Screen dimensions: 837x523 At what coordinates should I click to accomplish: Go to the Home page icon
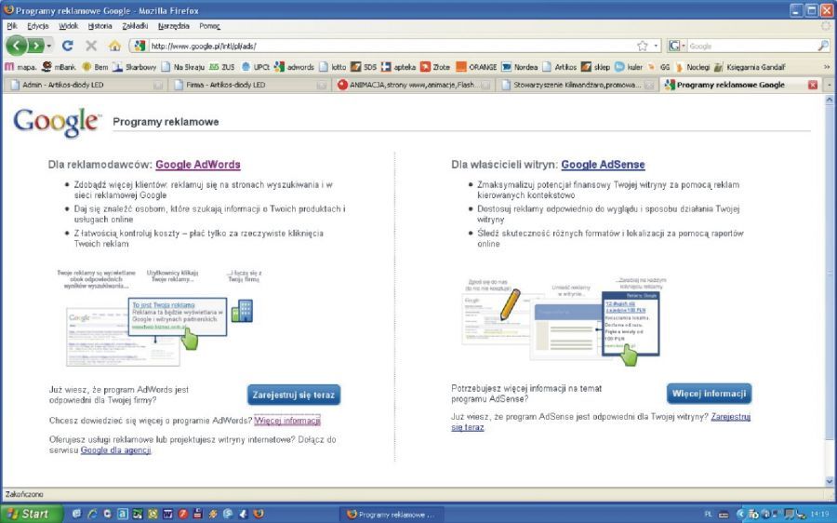click(x=114, y=46)
